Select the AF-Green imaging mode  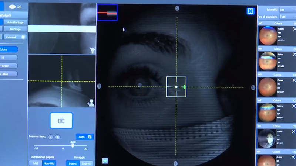tap(8, 66)
